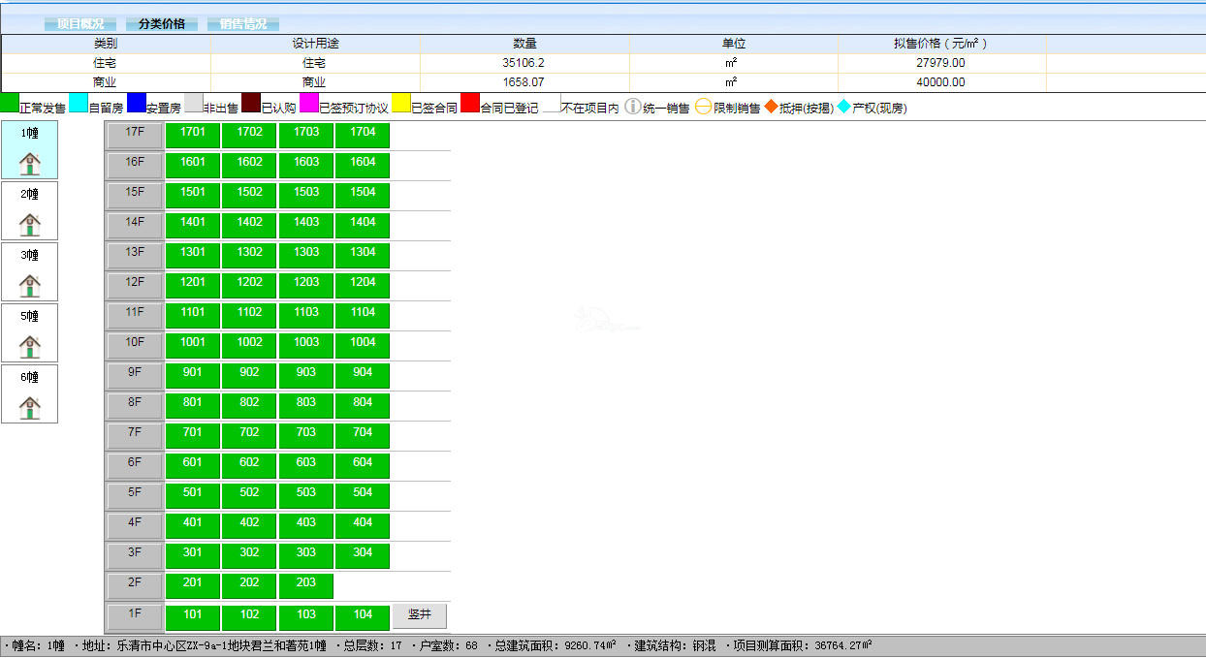Click the 建筑结构: 钢混 status entry
Viewport: 1206px width, 658px height.
[x=675, y=645]
